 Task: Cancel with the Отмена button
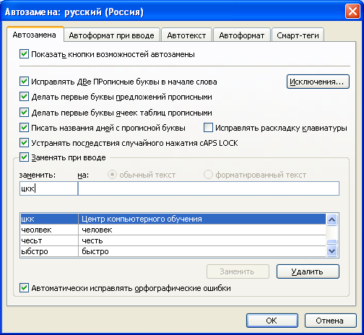330,321
